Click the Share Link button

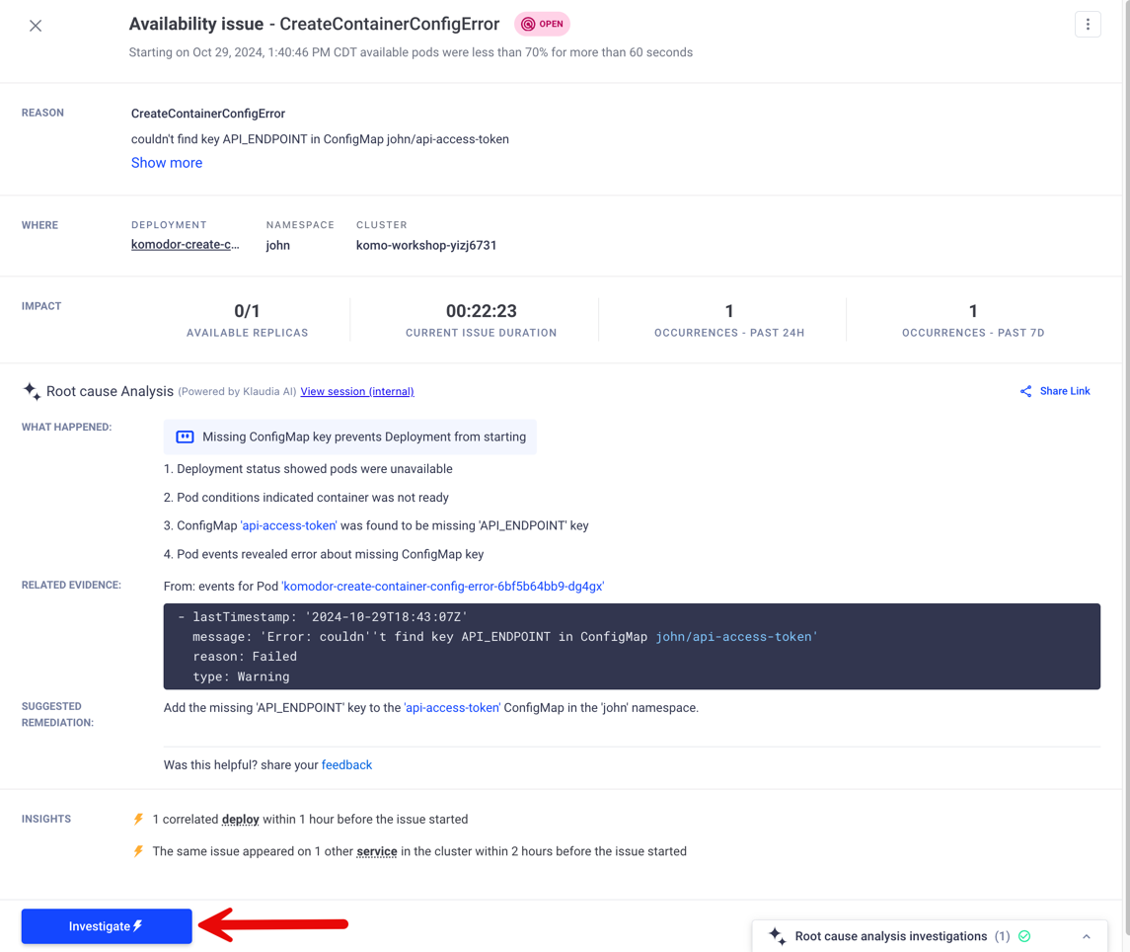click(x=1055, y=391)
